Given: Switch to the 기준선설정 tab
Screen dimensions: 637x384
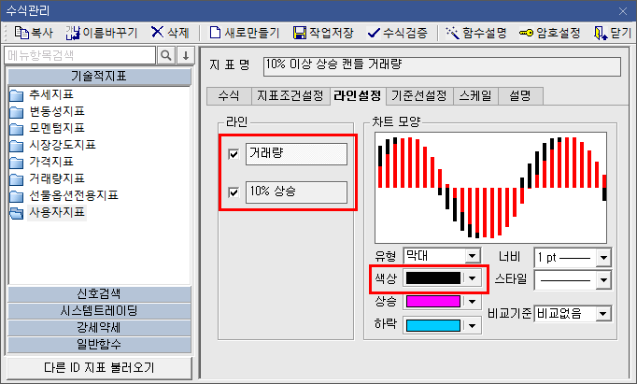Looking at the screenshot, I should (419, 96).
